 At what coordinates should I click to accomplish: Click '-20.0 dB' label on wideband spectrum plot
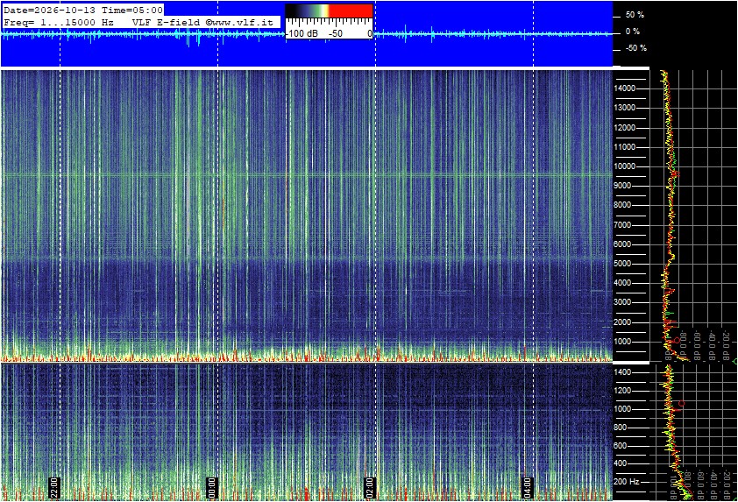tap(727, 345)
